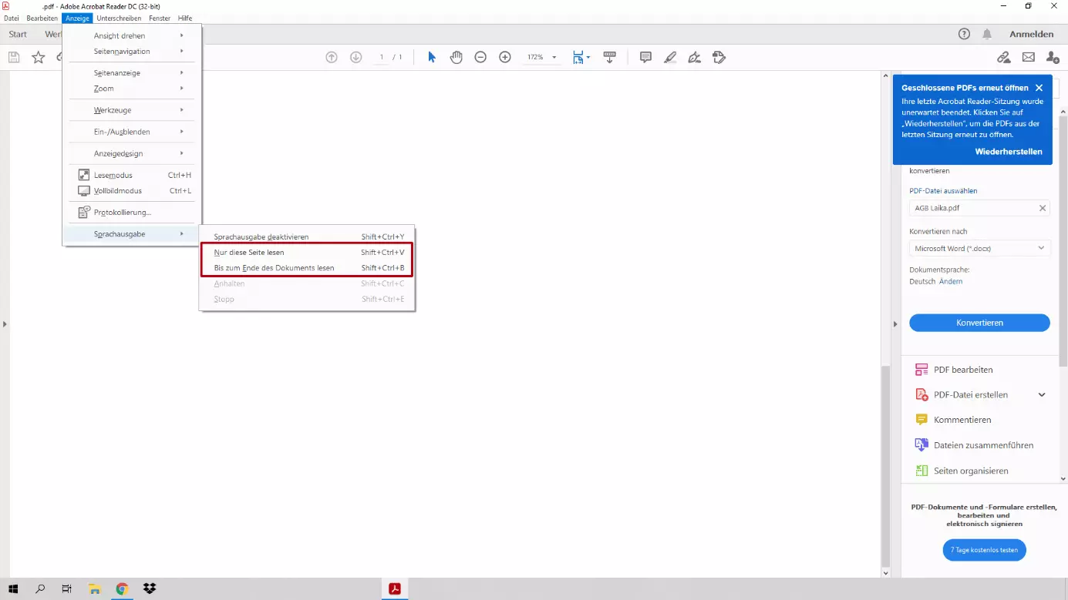Invite people with the add-person icon
Screen dimensions: 1068x600
1053,57
